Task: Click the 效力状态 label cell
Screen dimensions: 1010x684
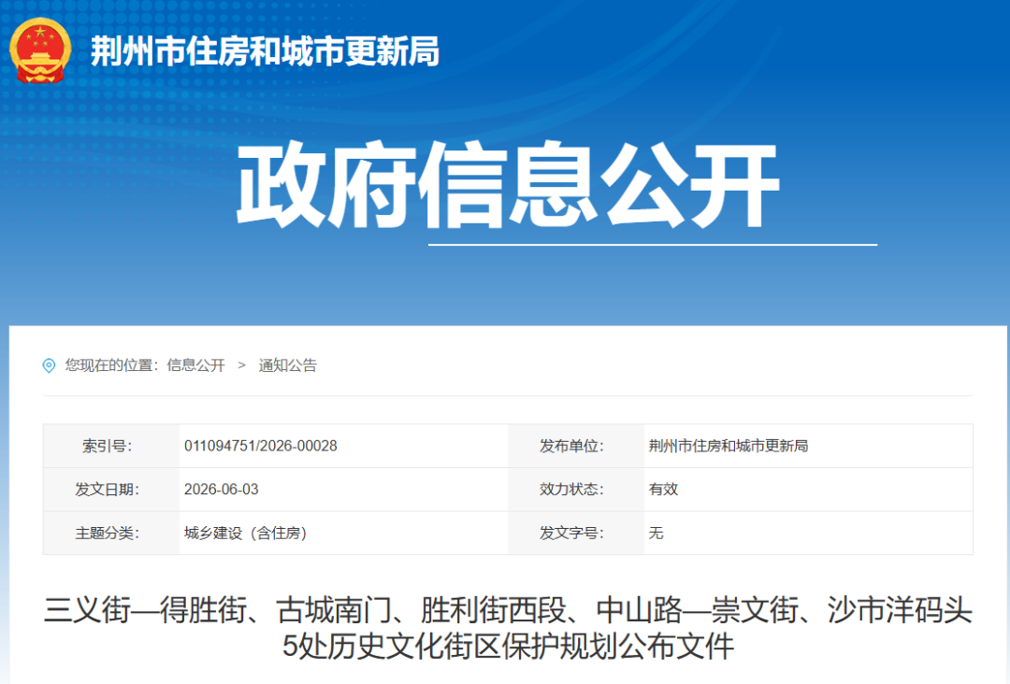Action: [x=576, y=490]
